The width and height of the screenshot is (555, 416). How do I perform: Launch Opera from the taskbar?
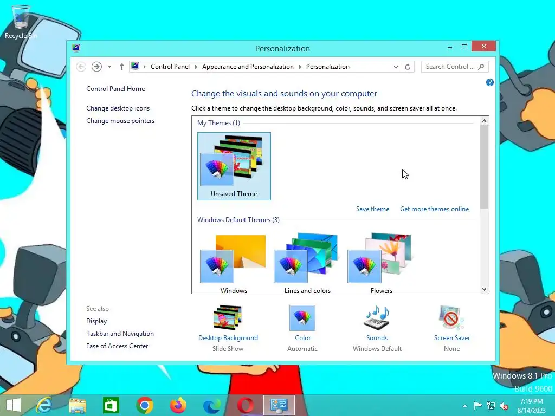246,405
